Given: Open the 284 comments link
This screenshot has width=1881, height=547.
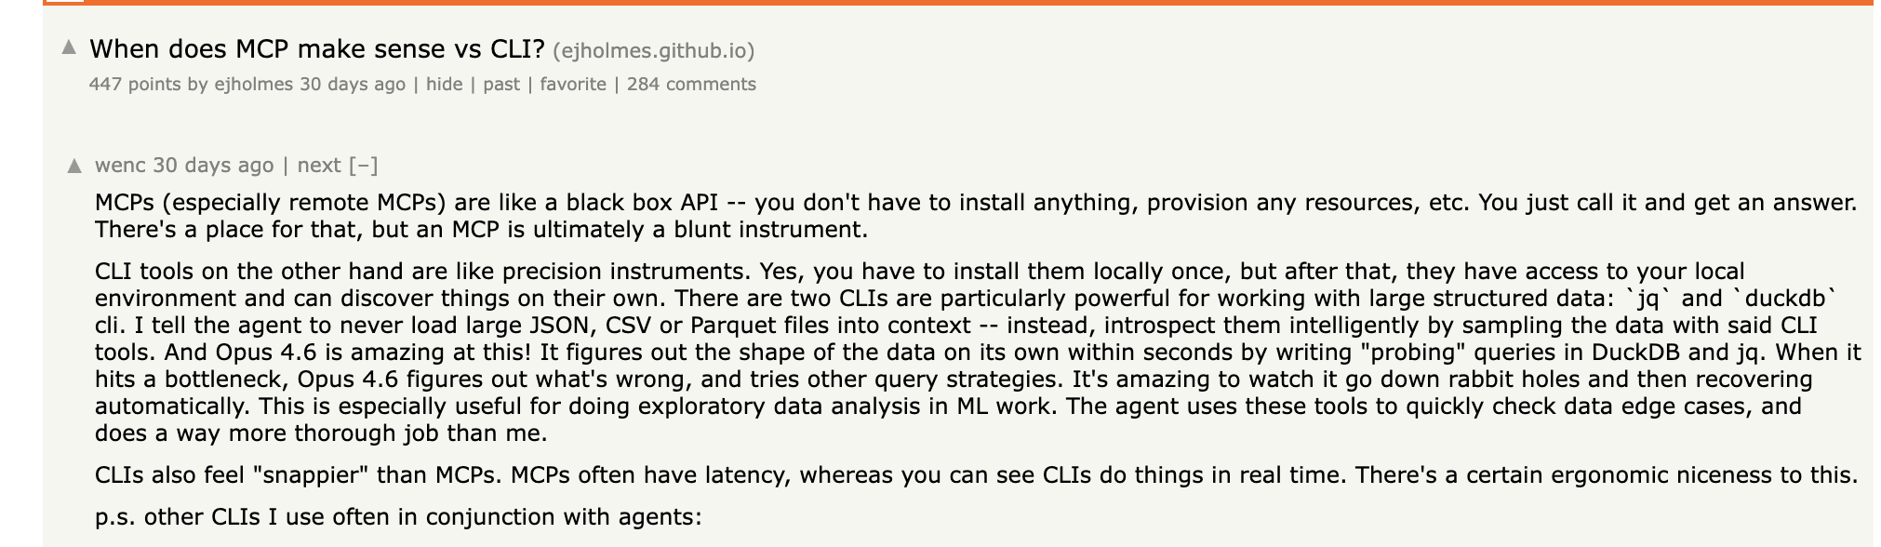Looking at the screenshot, I should click(691, 85).
